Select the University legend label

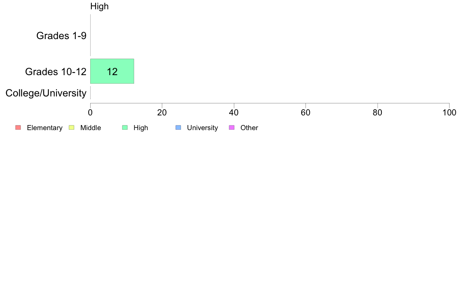coord(203,128)
